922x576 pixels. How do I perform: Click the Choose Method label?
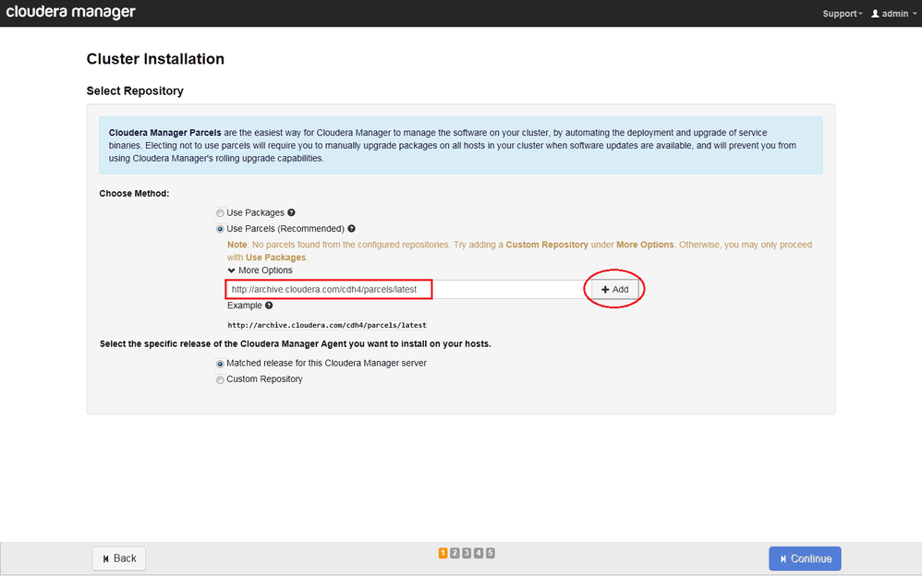pos(134,193)
